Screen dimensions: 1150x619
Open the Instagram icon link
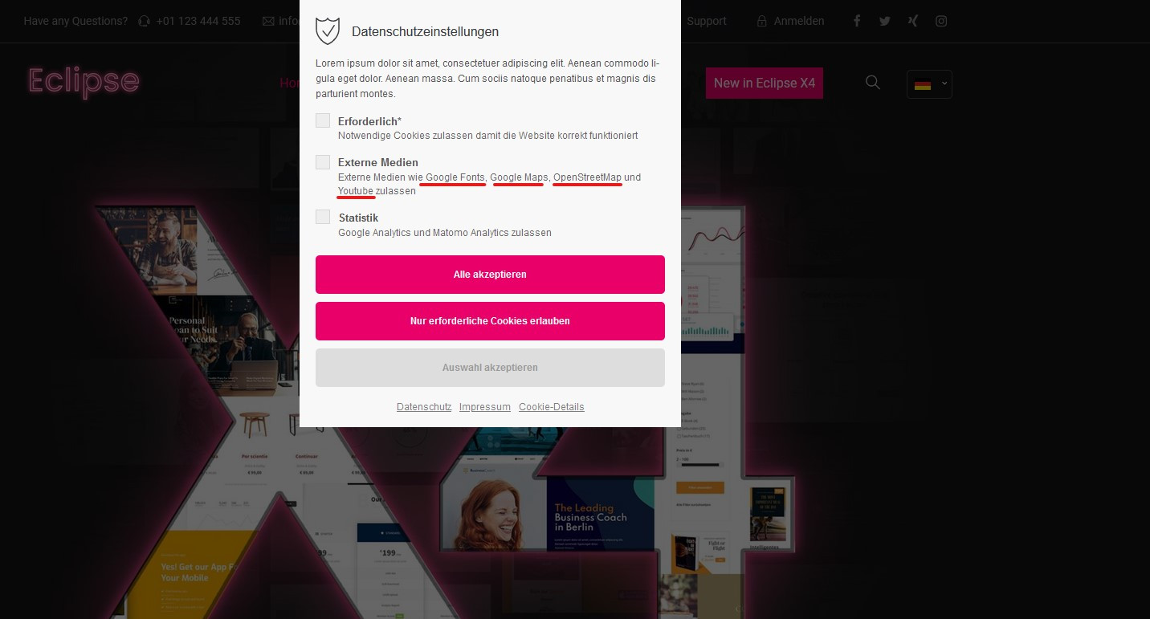pyautogui.click(x=941, y=21)
